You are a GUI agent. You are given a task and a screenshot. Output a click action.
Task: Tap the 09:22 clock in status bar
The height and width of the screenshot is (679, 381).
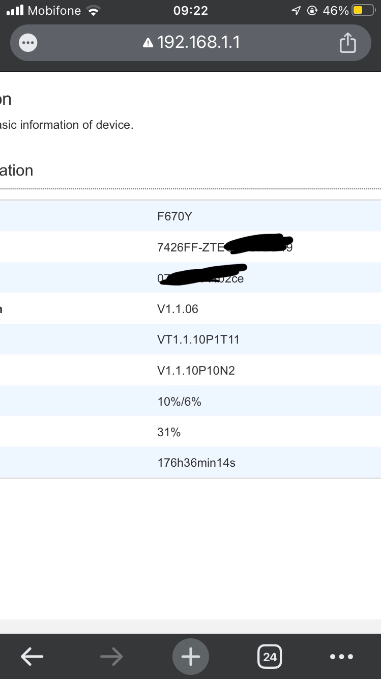[x=191, y=11]
